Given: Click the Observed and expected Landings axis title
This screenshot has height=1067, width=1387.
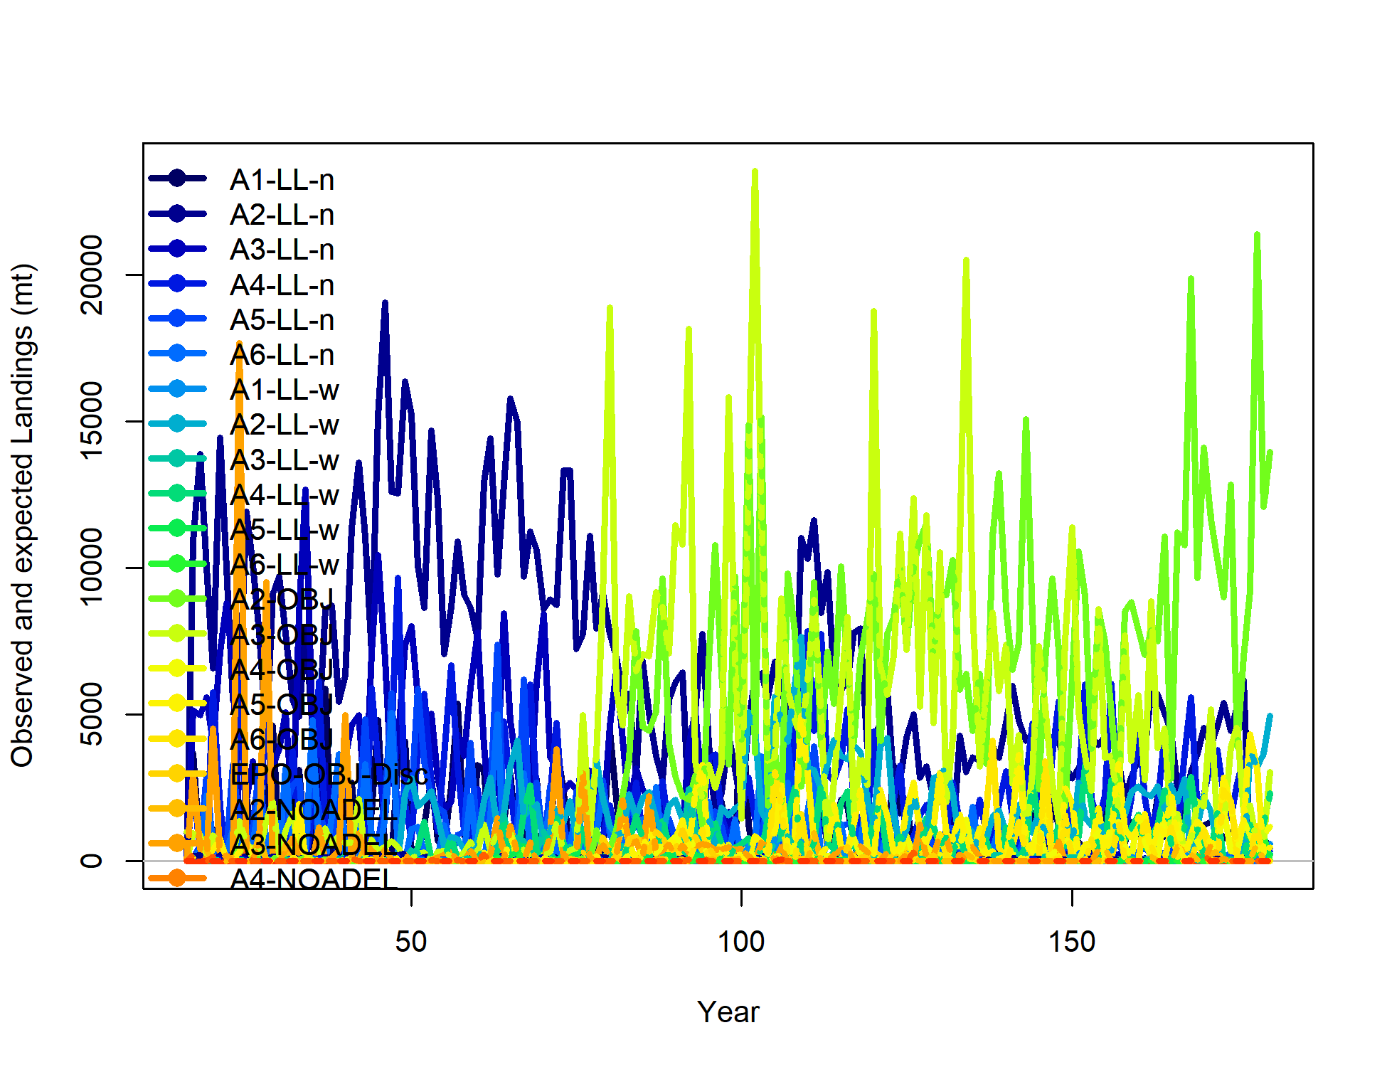Looking at the screenshot, I should 22,515.
